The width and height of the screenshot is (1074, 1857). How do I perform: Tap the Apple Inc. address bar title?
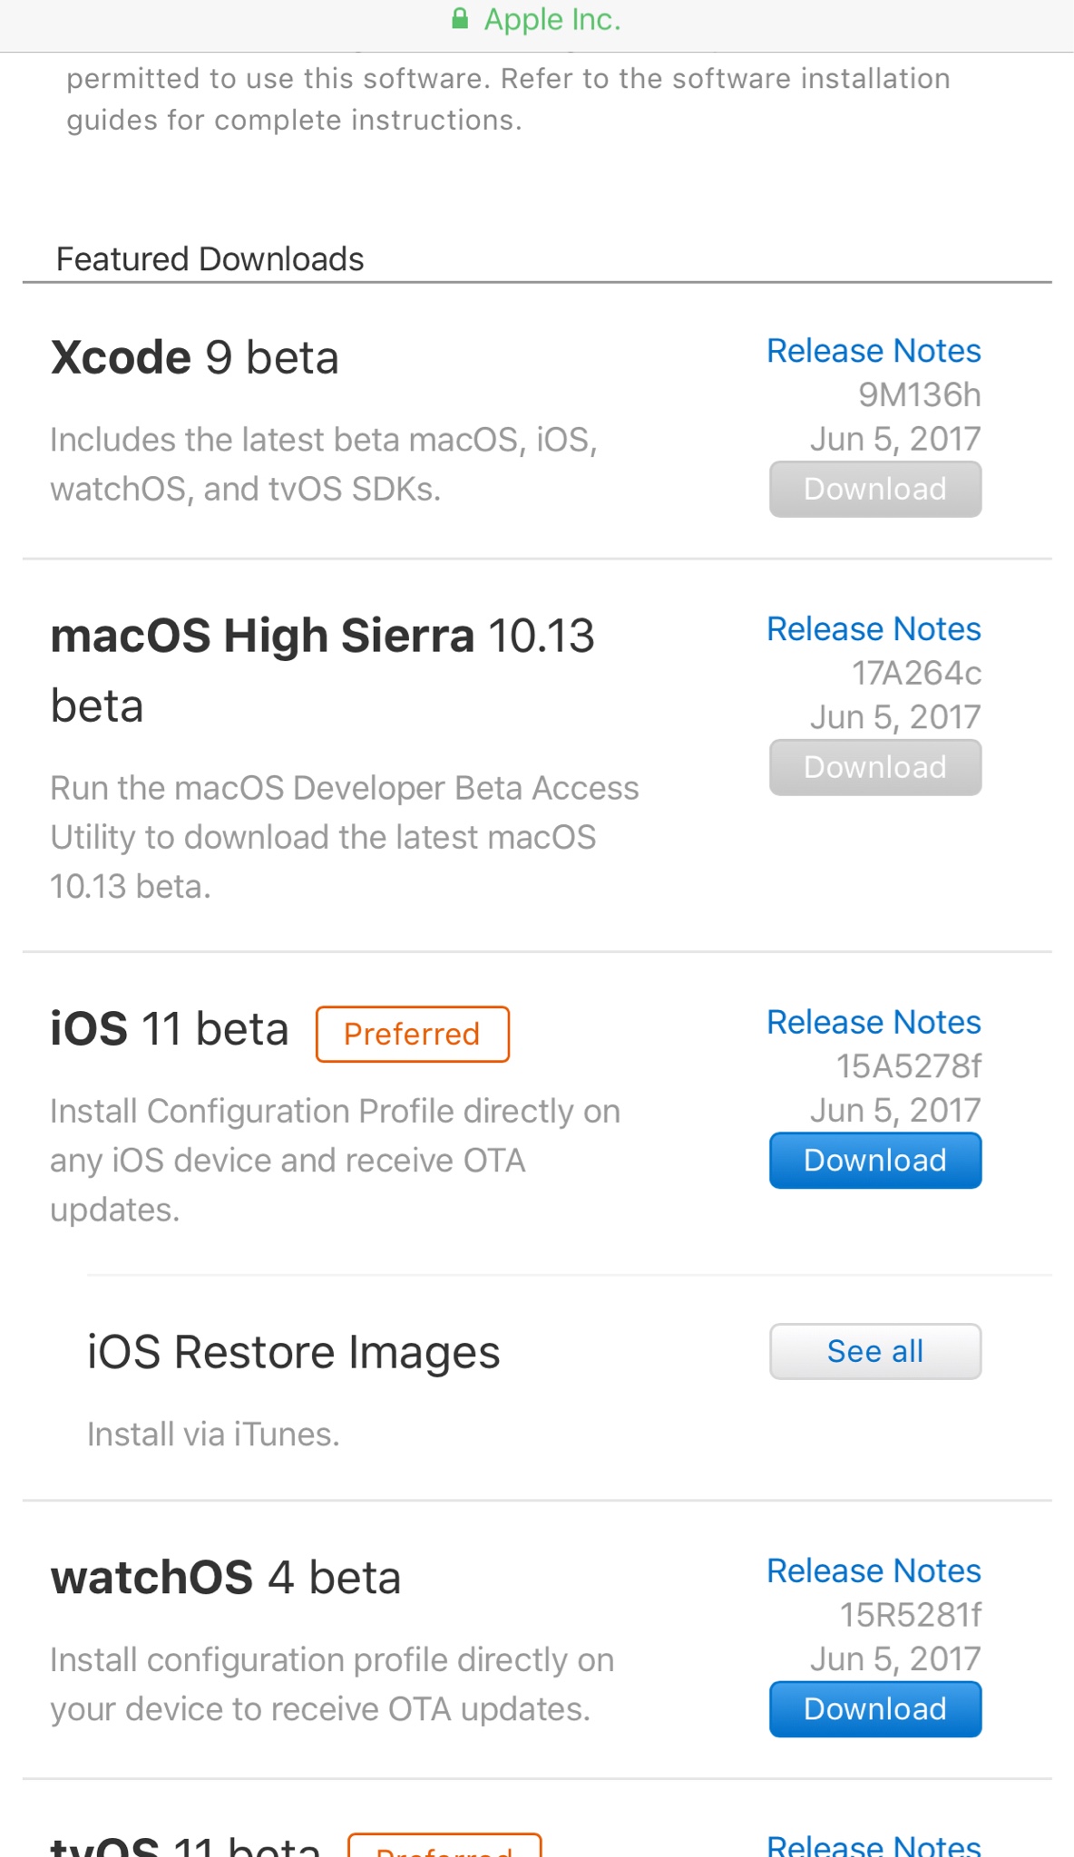tap(552, 19)
